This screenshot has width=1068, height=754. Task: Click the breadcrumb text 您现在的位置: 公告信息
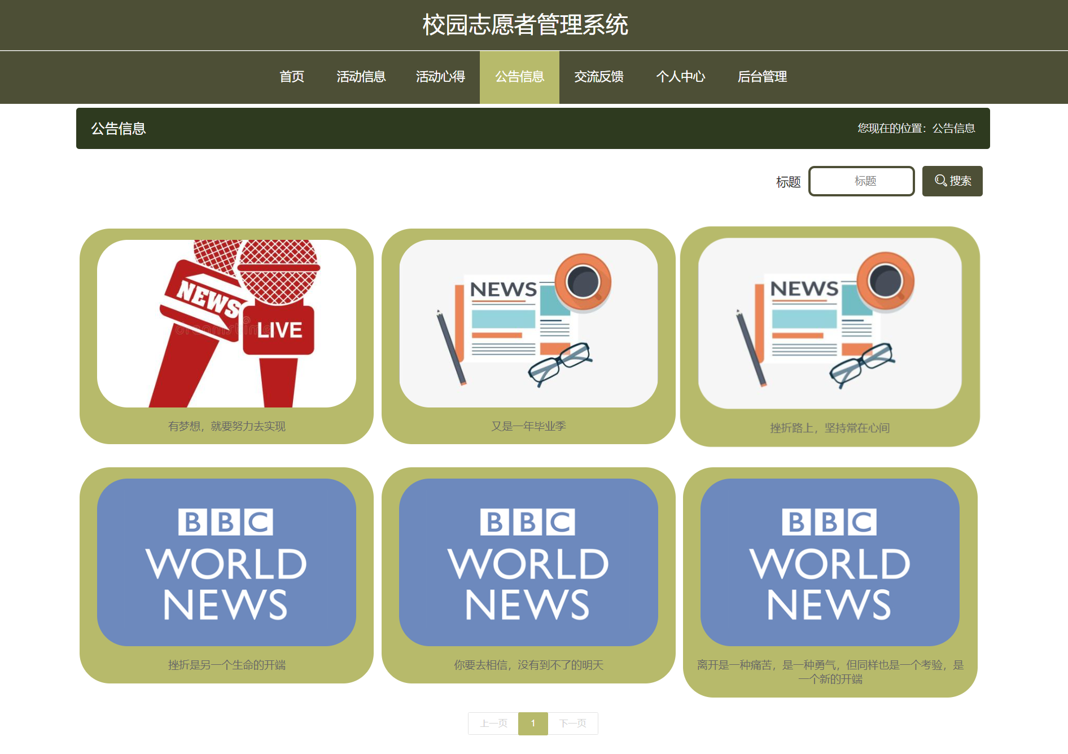[x=916, y=128]
